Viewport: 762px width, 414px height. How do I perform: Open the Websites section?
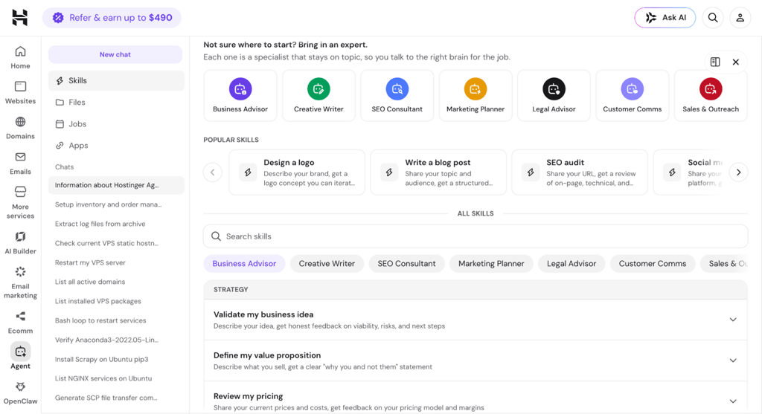20,93
